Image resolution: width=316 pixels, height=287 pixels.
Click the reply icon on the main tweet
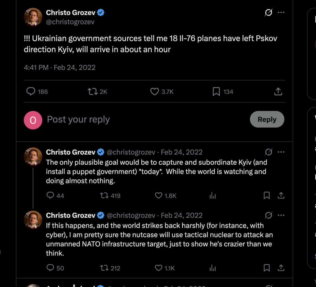coord(31,92)
